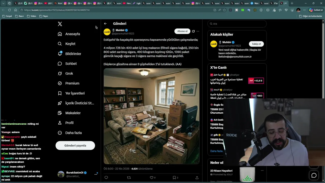Open Anasayfa home page
This screenshot has height=183, width=325.
pos(69,34)
